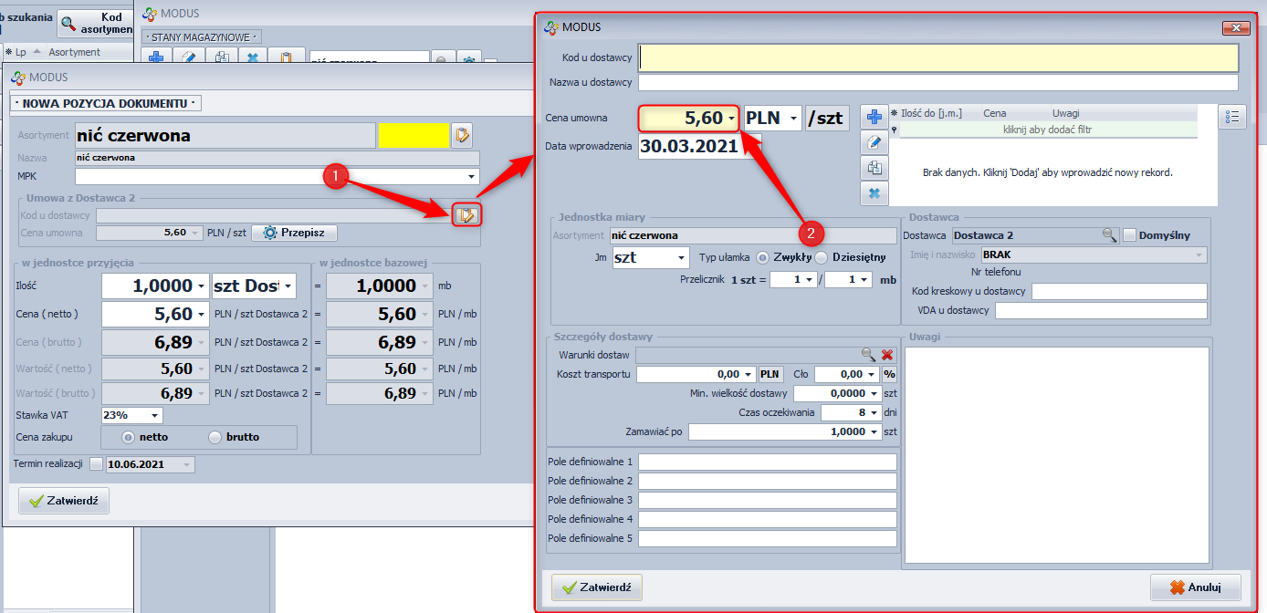This screenshot has width=1267, height=613.
Task: Click the yellow color field next to Asortyment
Action: coord(413,135)
